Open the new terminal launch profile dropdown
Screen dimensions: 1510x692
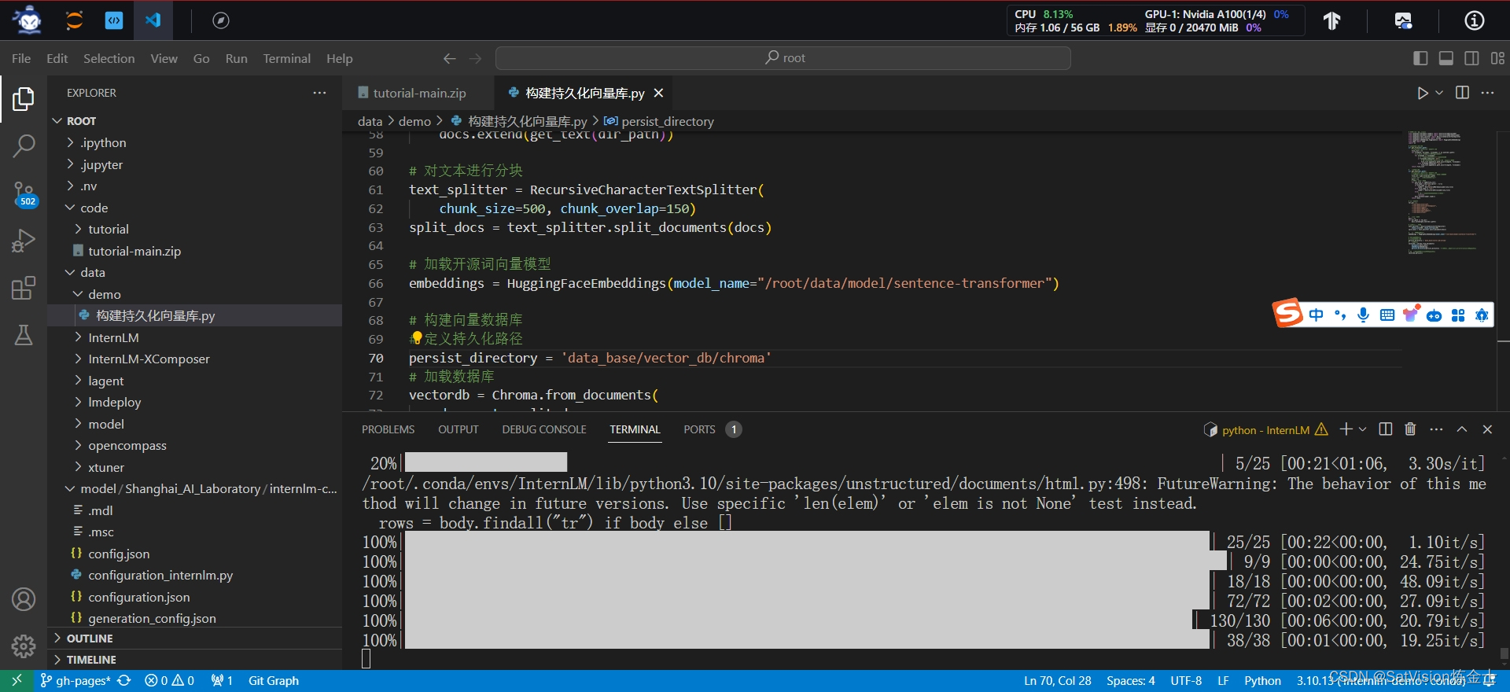pyautogui.click(x=1363, y=429)
